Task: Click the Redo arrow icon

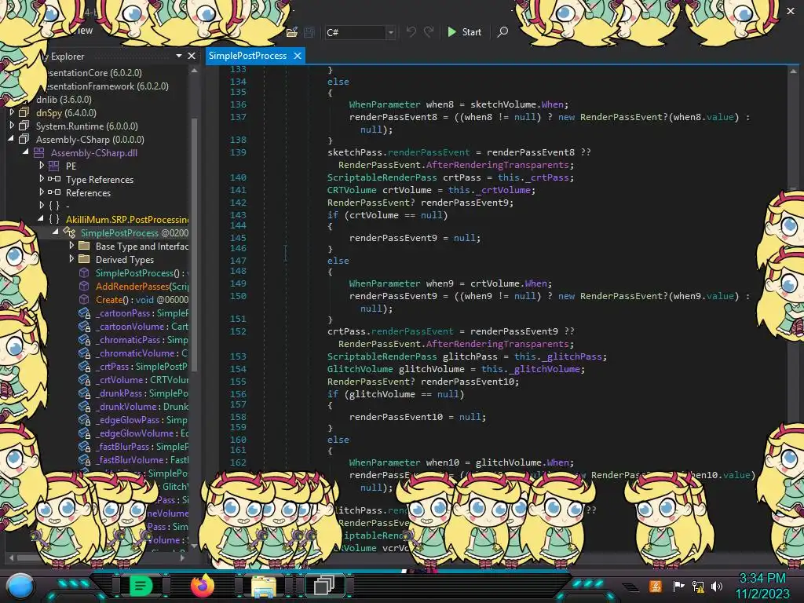Action: point(429,32)
